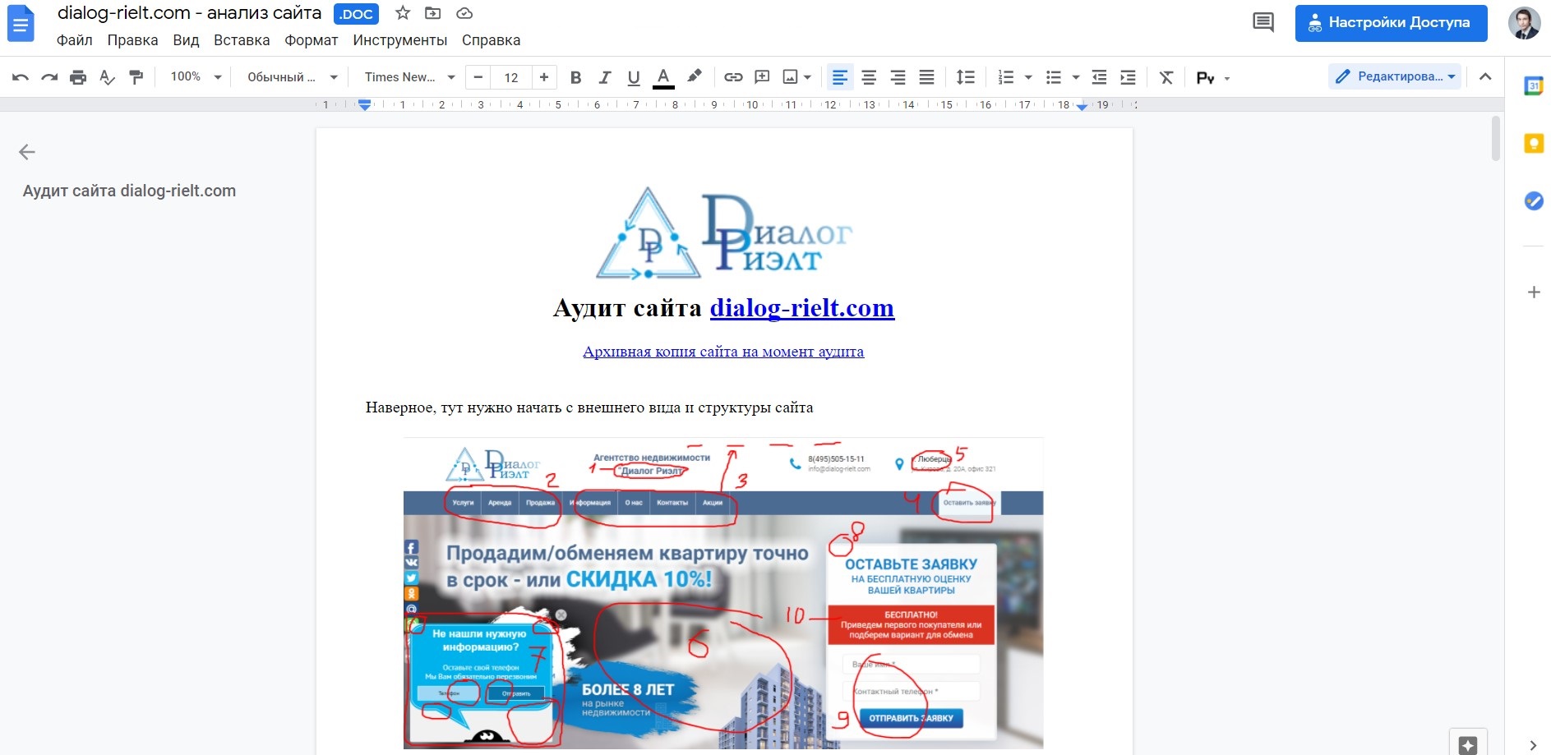
Task: Add a comment via toolbar icon
Action: coord(762,77)
